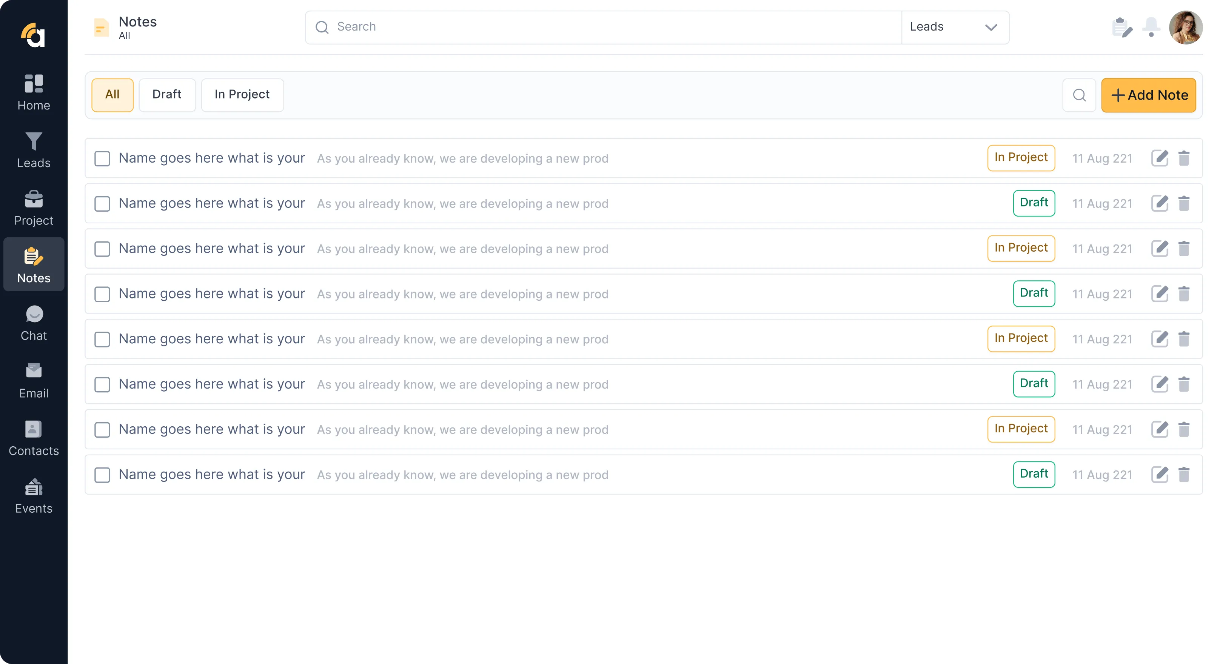Click the app logo at sidebar top
Image resolution: width=1220 pixels, height=664 pixels.
pyautogui.click(x=33, y=35)
